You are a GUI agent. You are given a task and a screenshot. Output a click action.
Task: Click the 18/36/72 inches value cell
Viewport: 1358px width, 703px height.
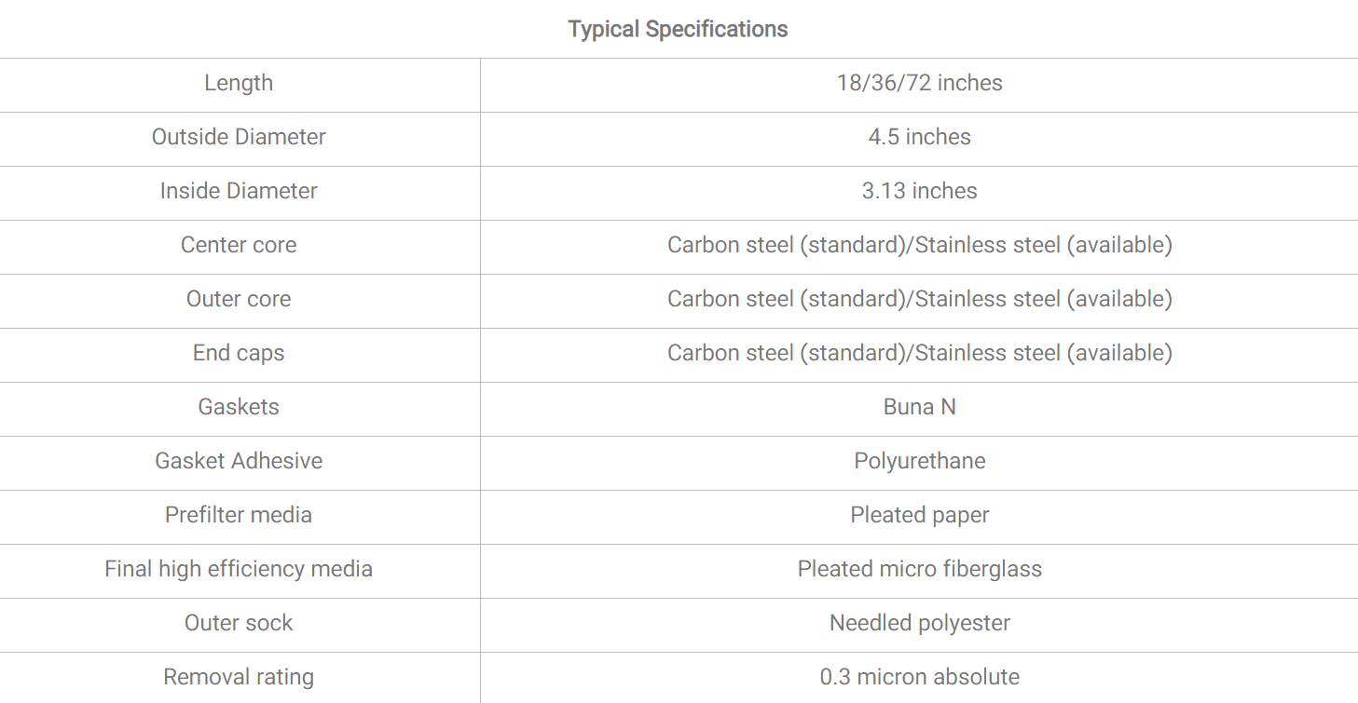(919, 83)
